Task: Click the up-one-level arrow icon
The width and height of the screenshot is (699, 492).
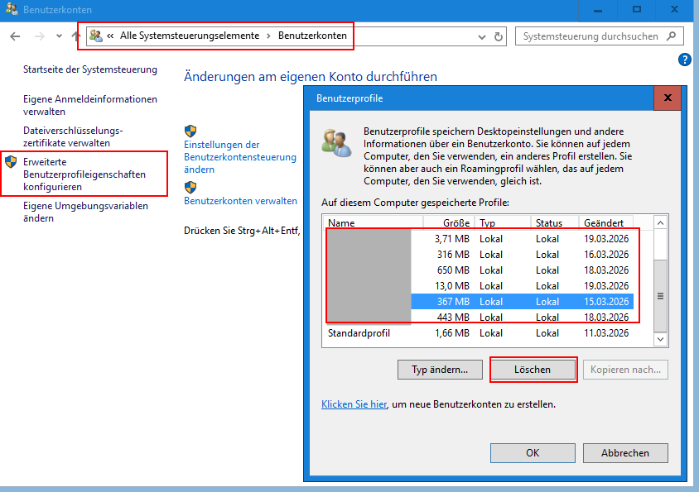Action: 76,36
